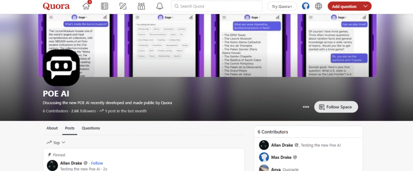
Task: Click the Quora logo
Action: pos(56,6)
